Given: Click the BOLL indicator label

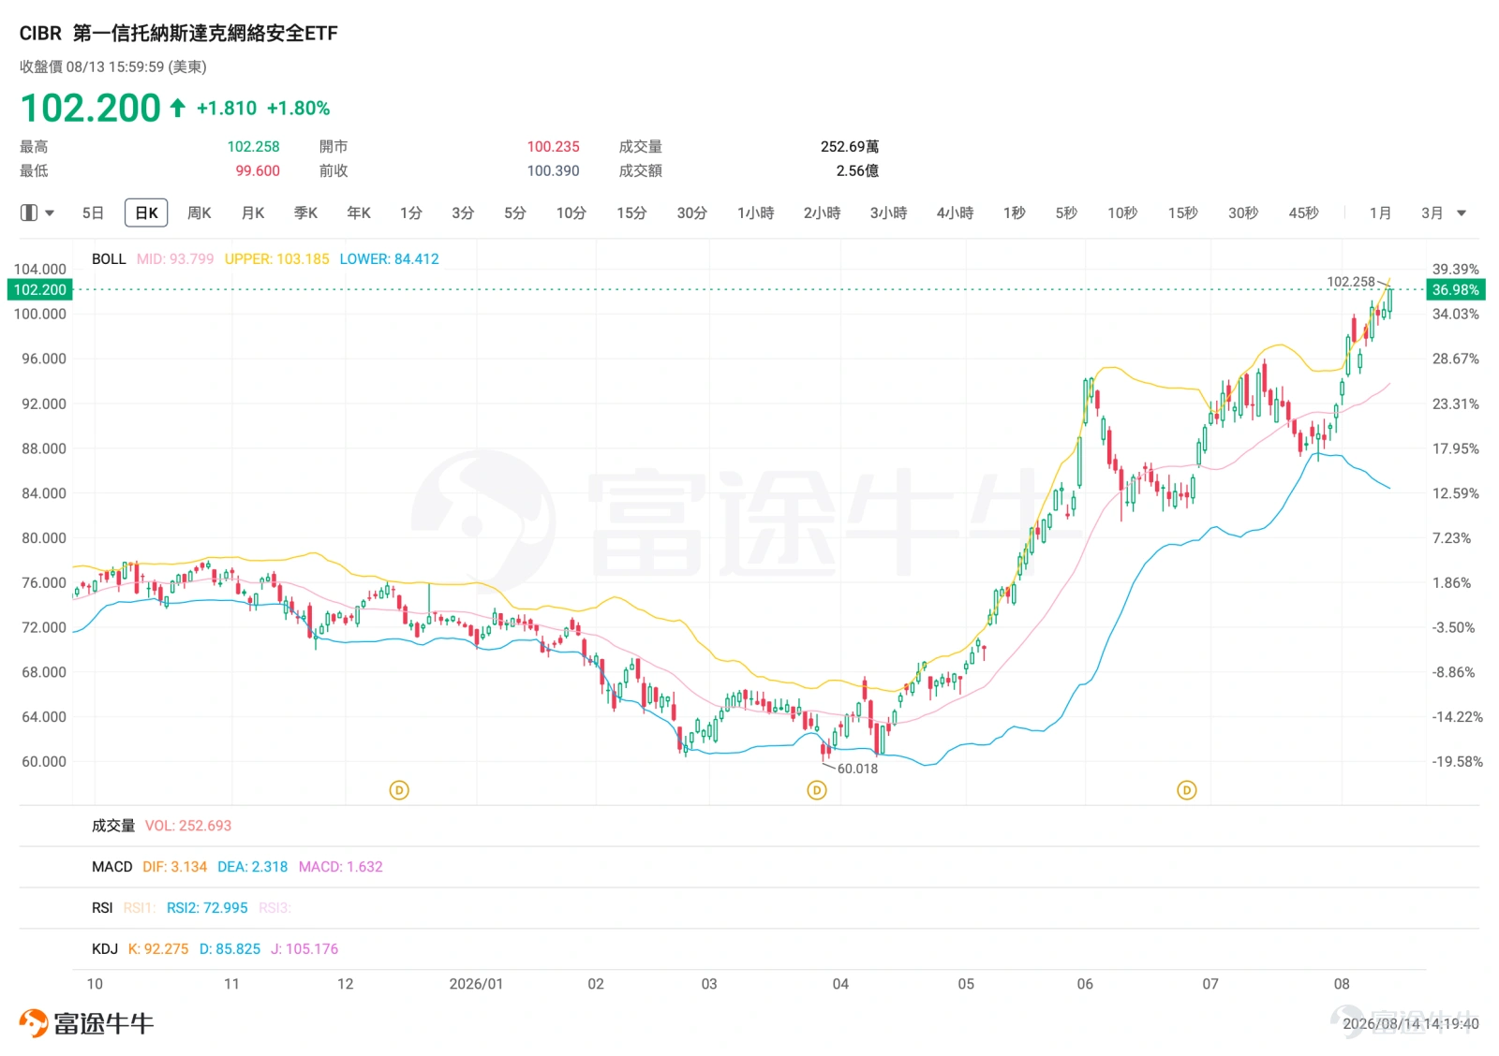Looking at the screenshot, I should [109, 259].
